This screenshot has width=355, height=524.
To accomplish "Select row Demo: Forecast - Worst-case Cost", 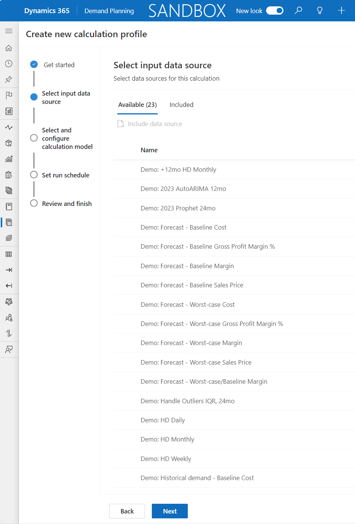I will click(x=234, y=305).
